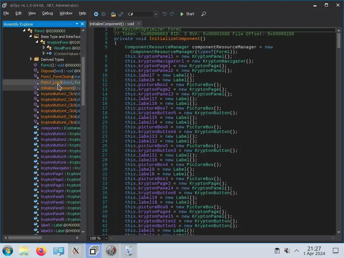Open the kryptonButton3_Click method

click(60, 105)
